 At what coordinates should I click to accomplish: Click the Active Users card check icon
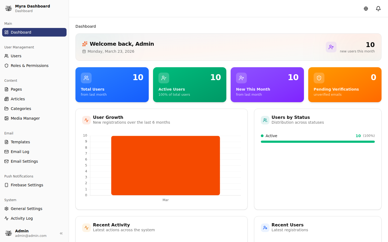point(164,78)
